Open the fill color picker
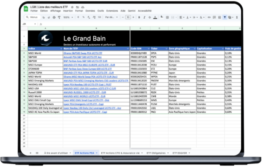Image resolution: width=262 pixels, height=167 pixels. pyautogui.click(x=162, y=17)
